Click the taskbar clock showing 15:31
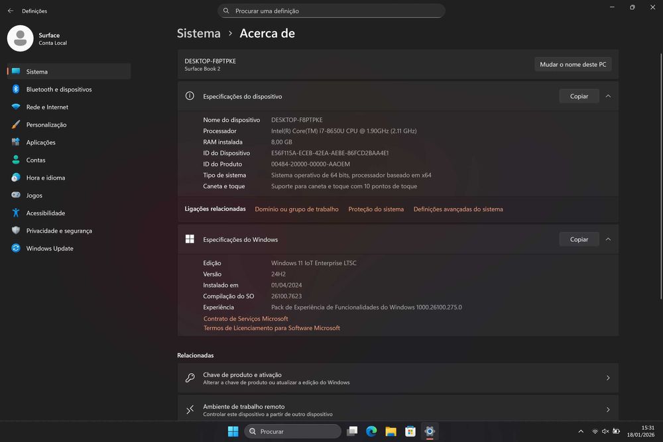The width and height of the screenshot is (663, 442). [x=640, y=431]
